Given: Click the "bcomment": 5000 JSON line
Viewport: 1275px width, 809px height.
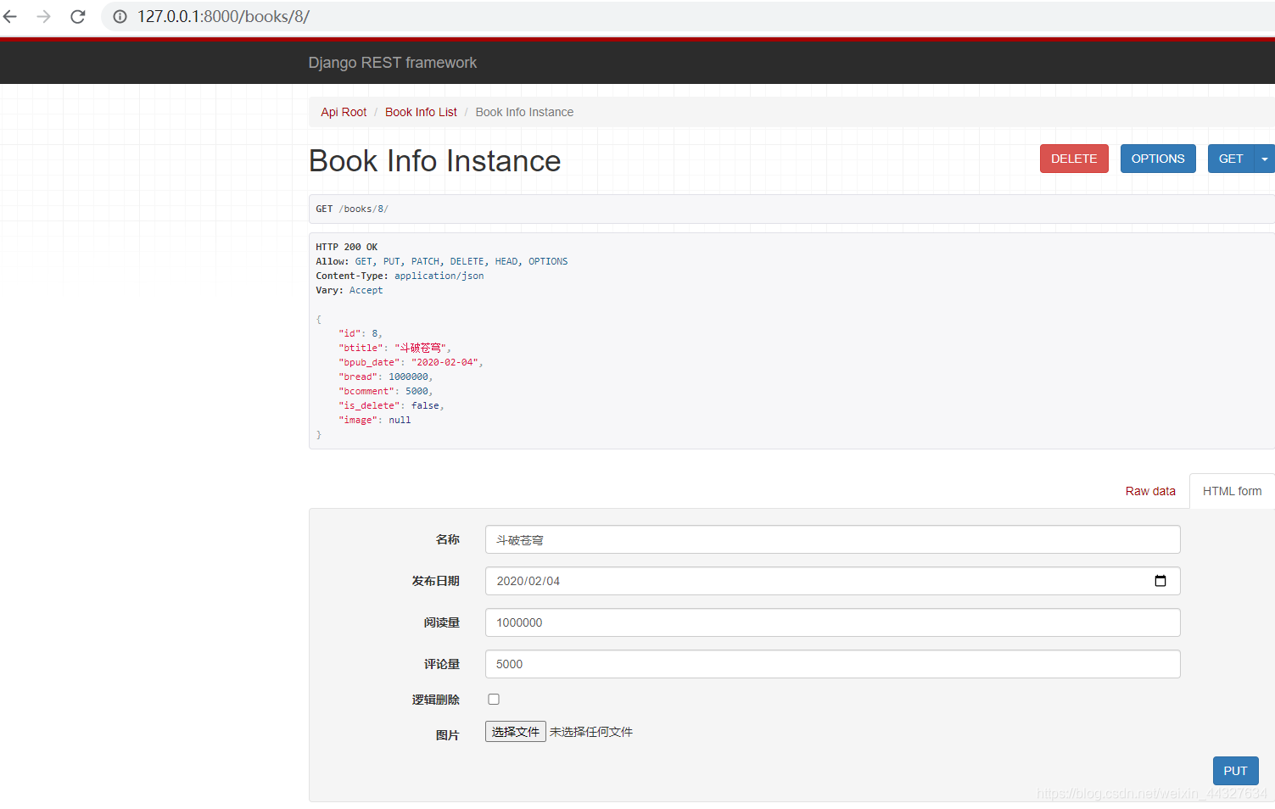Looking at the screenshot, I should (385, 391).
